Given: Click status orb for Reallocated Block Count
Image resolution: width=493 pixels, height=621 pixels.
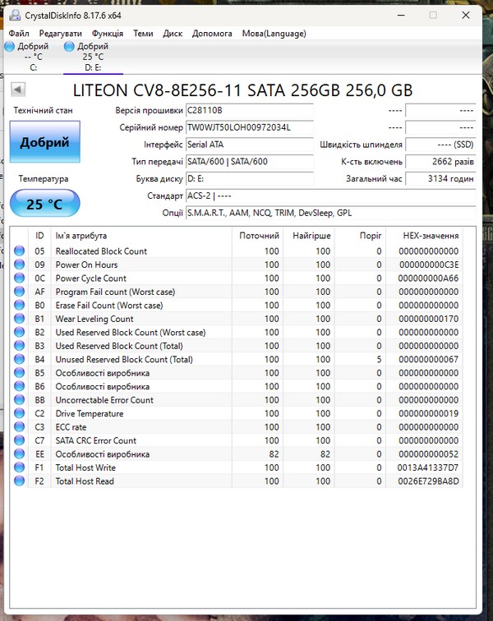Looking at the screenshot, I should (20, 251).
